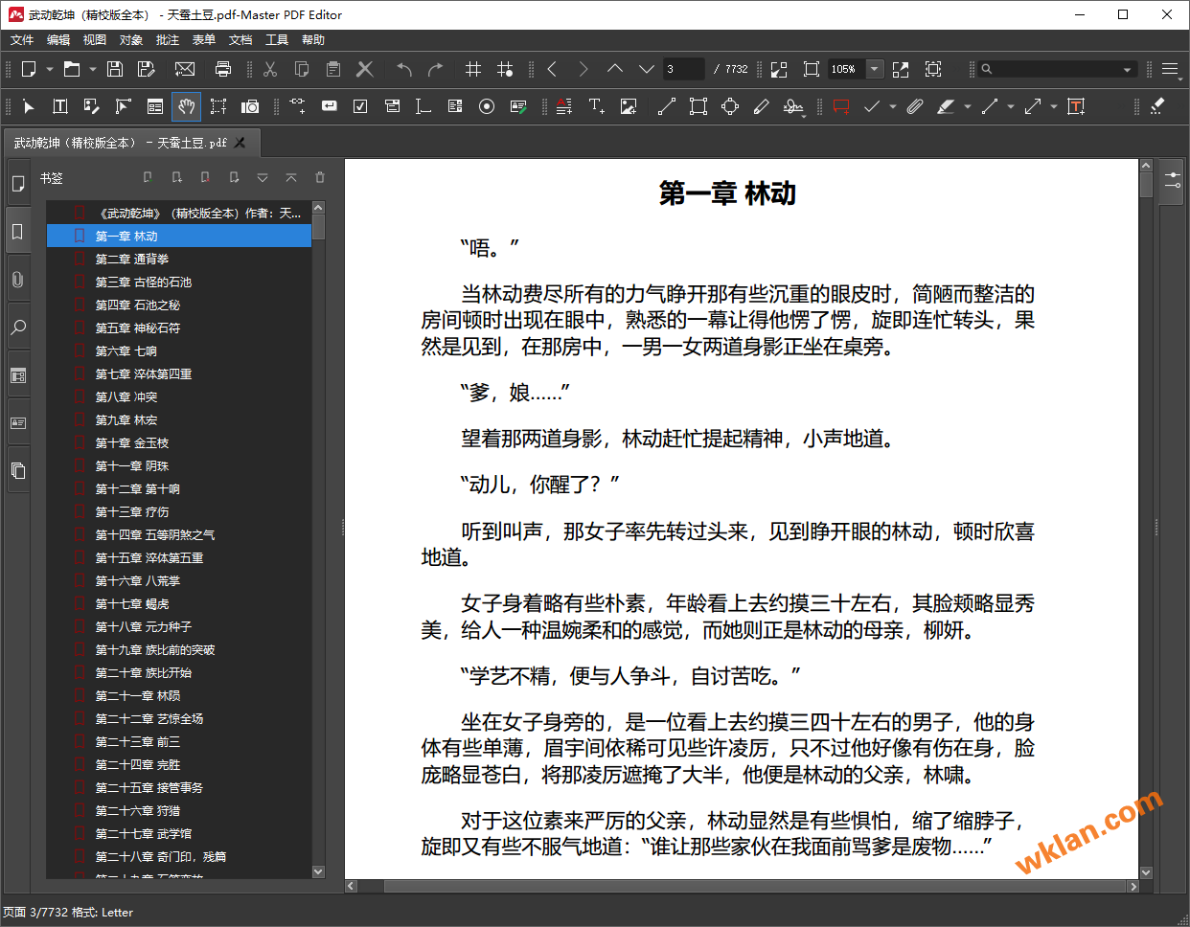The height and width of the screenshot is (927, 1190).
Task: Delete bookmark with trash icon
Action: point(320,177)
